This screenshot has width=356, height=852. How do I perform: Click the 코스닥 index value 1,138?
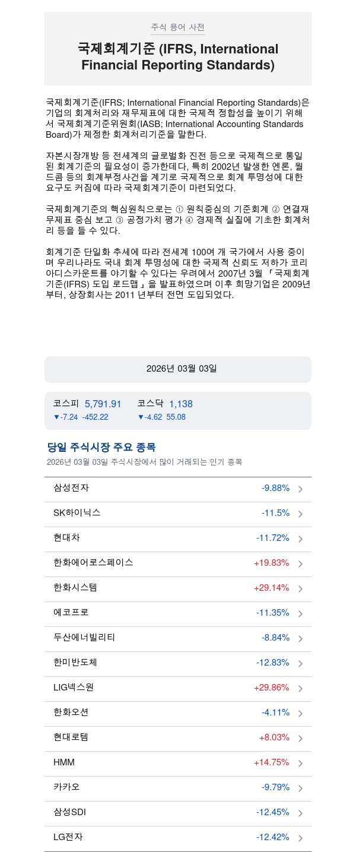click(180, 404)
